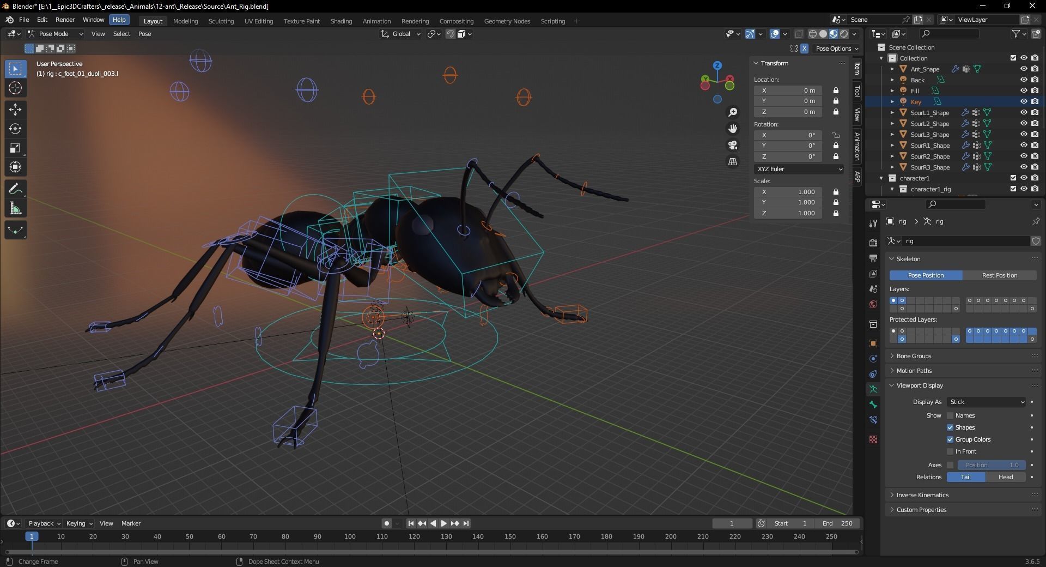Open the Keying popover in timeline
This screenshot has height=567, width=1046.
pyautogui.click(x=79, y=523)
